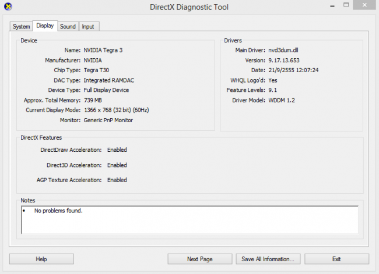Click Direct3D Acceleration 'Enabled' value
The height and width of the screenshot is (274, 379).
click(x=117, y=165)
